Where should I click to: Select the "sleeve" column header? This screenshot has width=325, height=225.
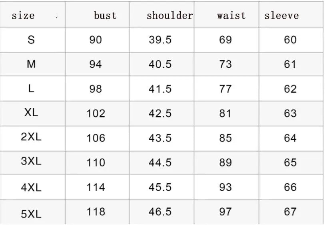pos(281,16)
